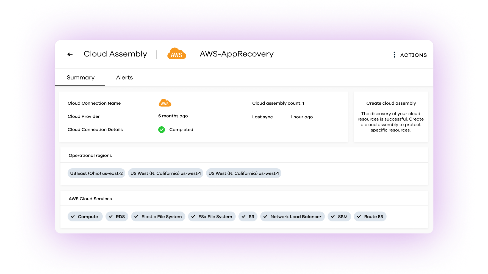Click the Cloud Connection Details label
The image size is (488, 274).
(95, 130)
